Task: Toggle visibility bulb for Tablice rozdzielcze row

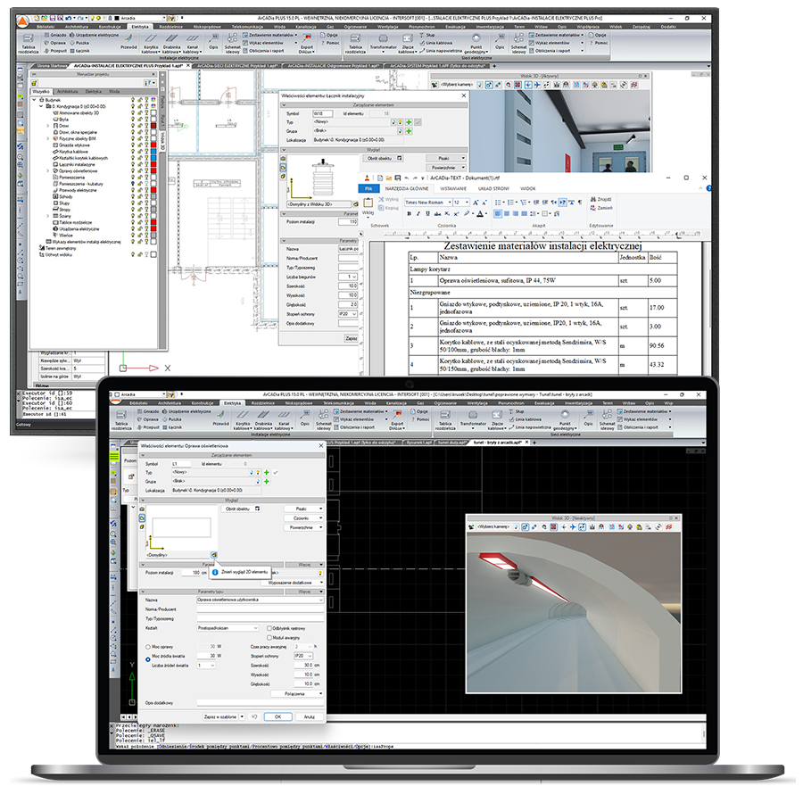Action: pyautogui.click(x=133, y=222)
